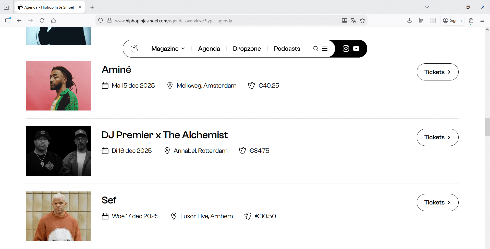Screen dimensions: 490x249
Task: Click price tag icon beside €34.75
Action: [x=242, y=151]
